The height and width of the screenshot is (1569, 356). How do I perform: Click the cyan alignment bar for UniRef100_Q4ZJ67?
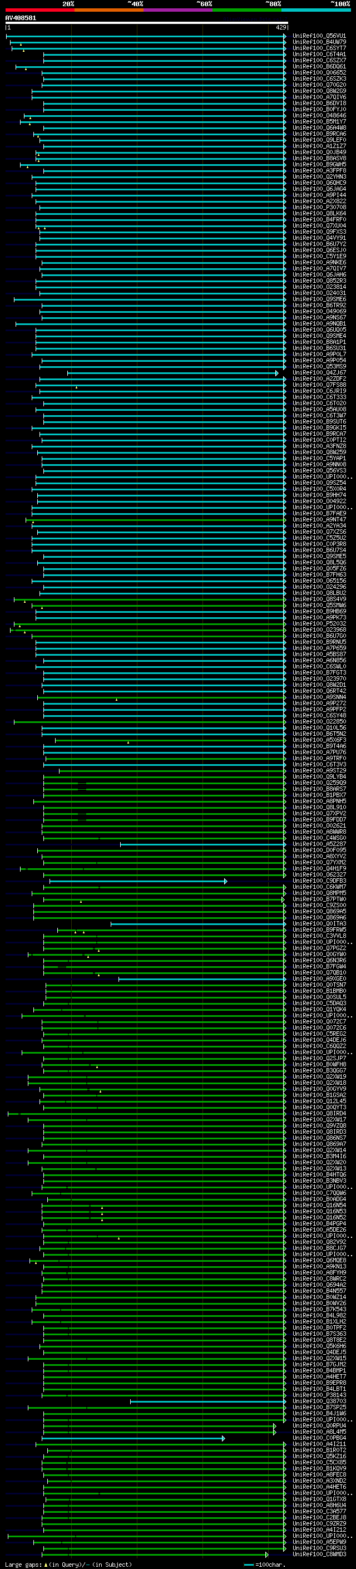coord(173,373)
